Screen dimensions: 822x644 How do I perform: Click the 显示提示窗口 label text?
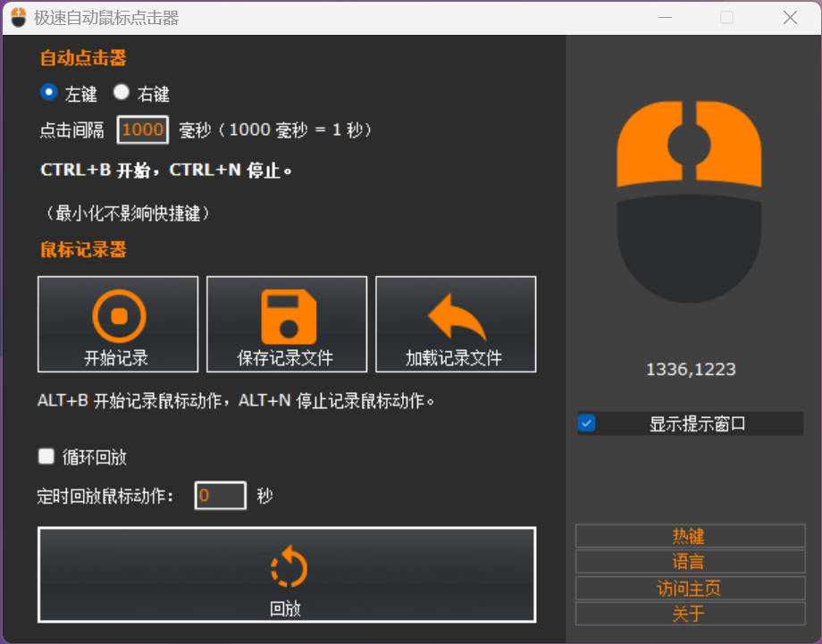click(697, 424)
